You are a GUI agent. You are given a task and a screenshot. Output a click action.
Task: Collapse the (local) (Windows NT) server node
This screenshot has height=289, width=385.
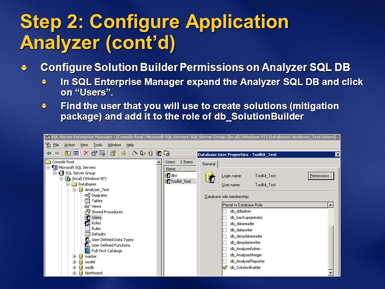(61, 179)
